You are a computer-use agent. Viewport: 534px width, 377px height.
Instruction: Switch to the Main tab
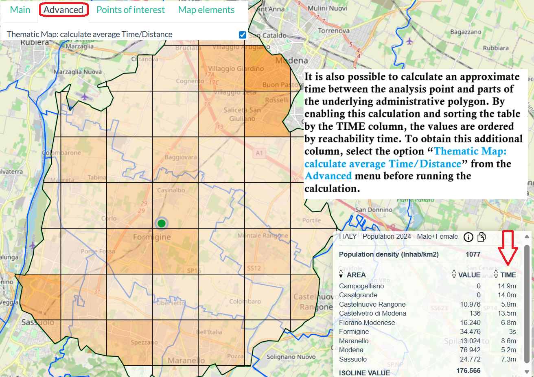click(x=20, y=10)
